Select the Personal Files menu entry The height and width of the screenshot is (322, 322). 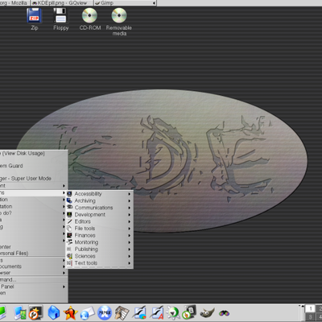(33, 254)
